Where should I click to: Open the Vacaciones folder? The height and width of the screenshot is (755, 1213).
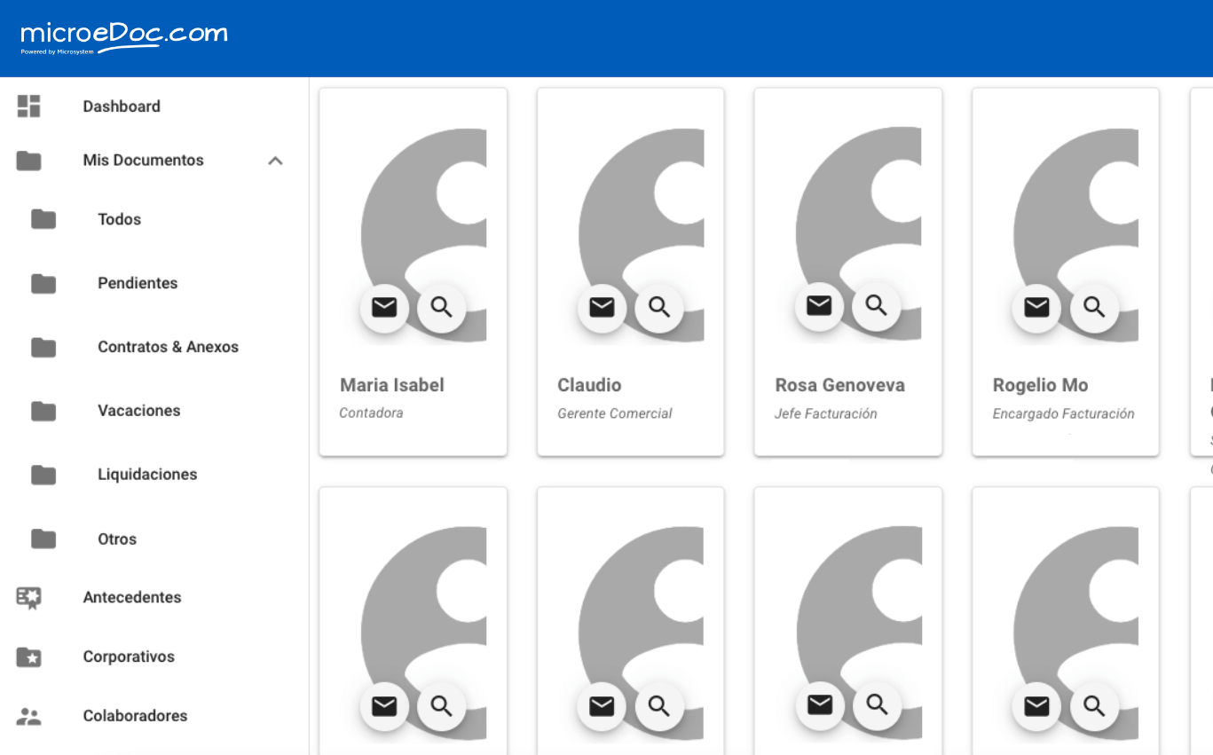(138, 410)
